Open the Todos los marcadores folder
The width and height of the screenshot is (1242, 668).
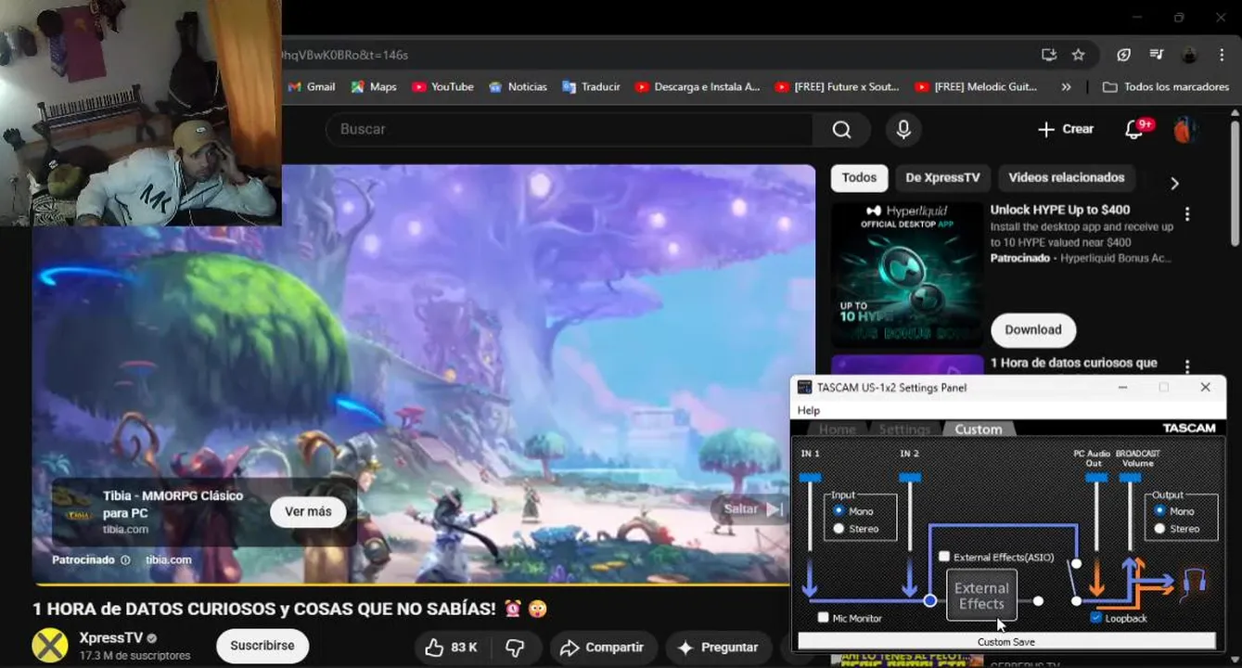click(x=1165, y=86)
